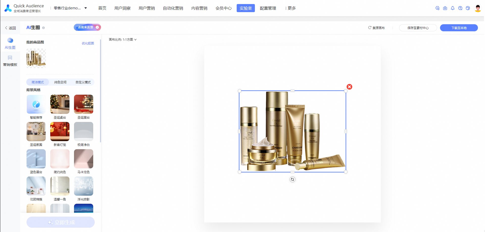Choose the 简约纯色 background style
This screenshot has width=485, height=232.
tap(60, 159)
